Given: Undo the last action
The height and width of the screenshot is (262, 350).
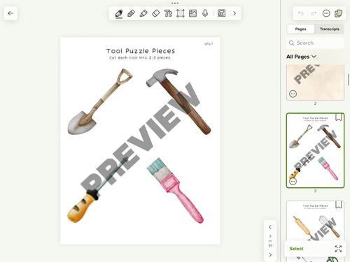Looking at the screenshot, I should point(301,13).
